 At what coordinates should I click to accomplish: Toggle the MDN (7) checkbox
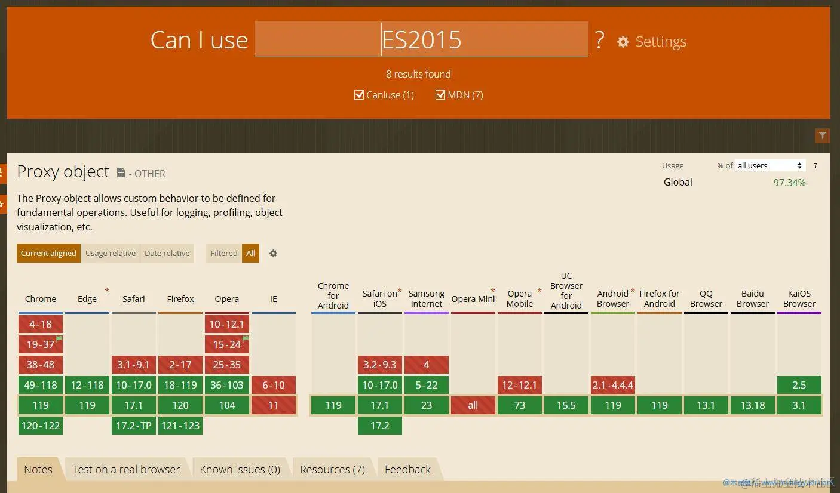(x=440, y=95)
